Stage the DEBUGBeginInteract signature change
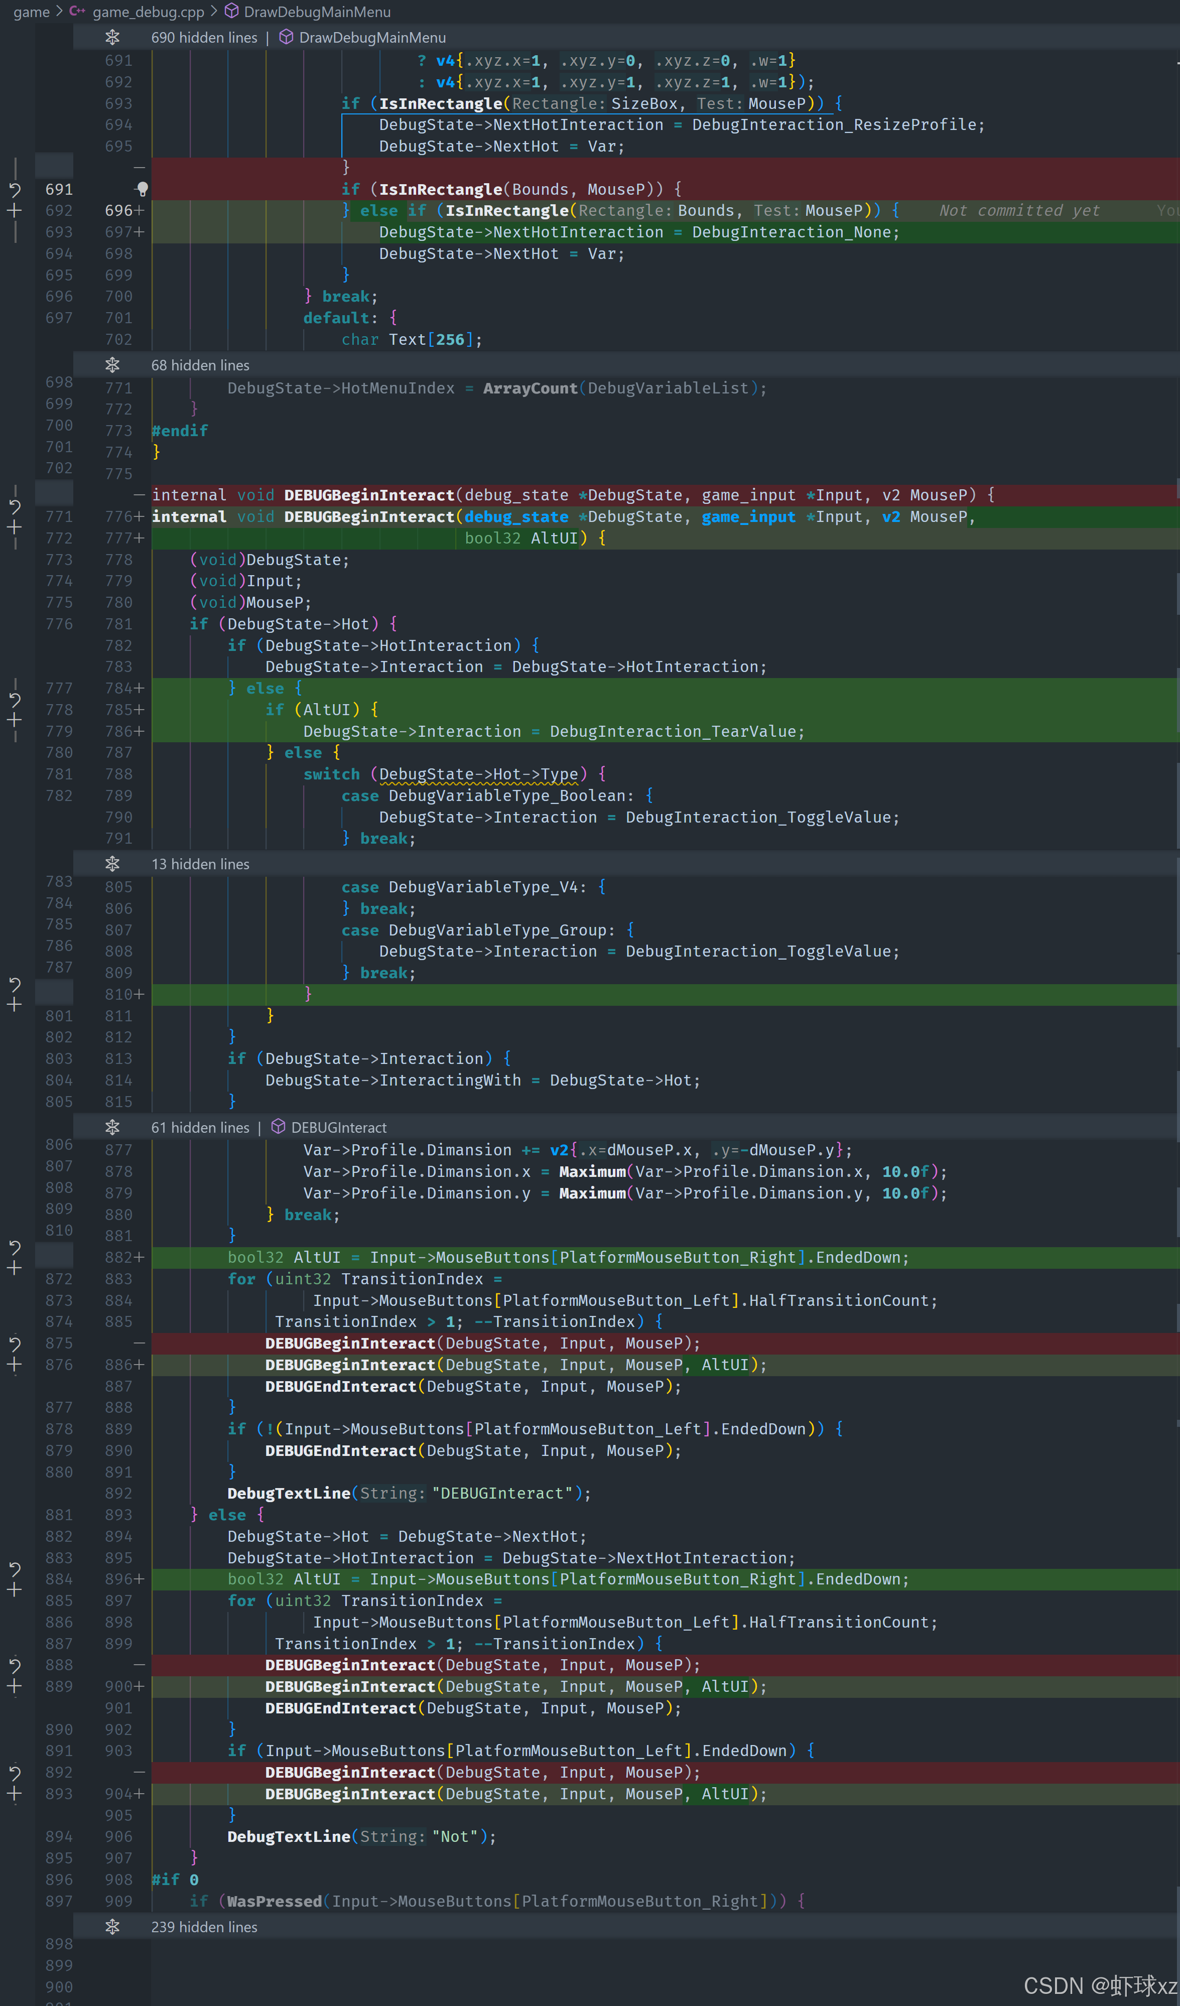1180x2006 pixels. click(x=15, y=528)
